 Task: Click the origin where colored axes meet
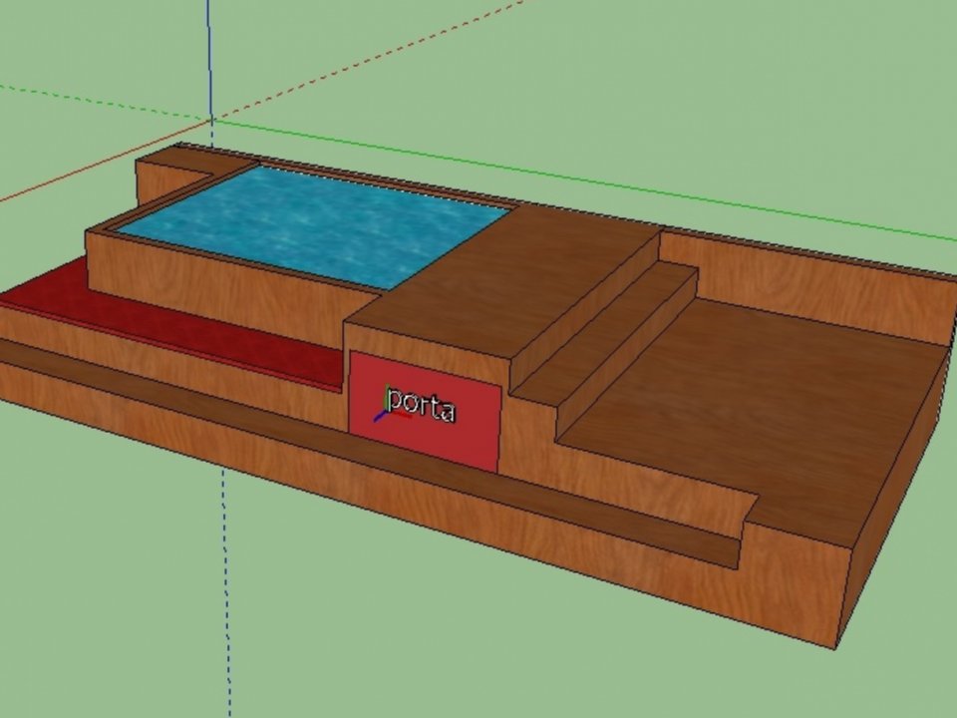point(211,121)
